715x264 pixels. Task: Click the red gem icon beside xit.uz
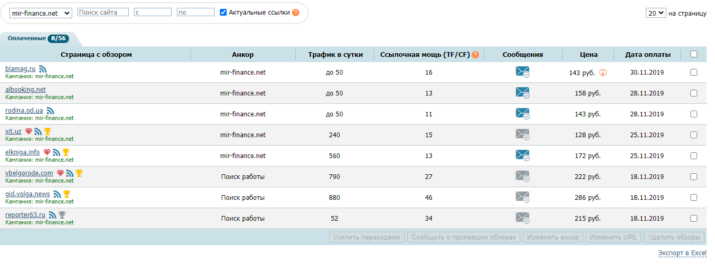click(x=28, y=131)
